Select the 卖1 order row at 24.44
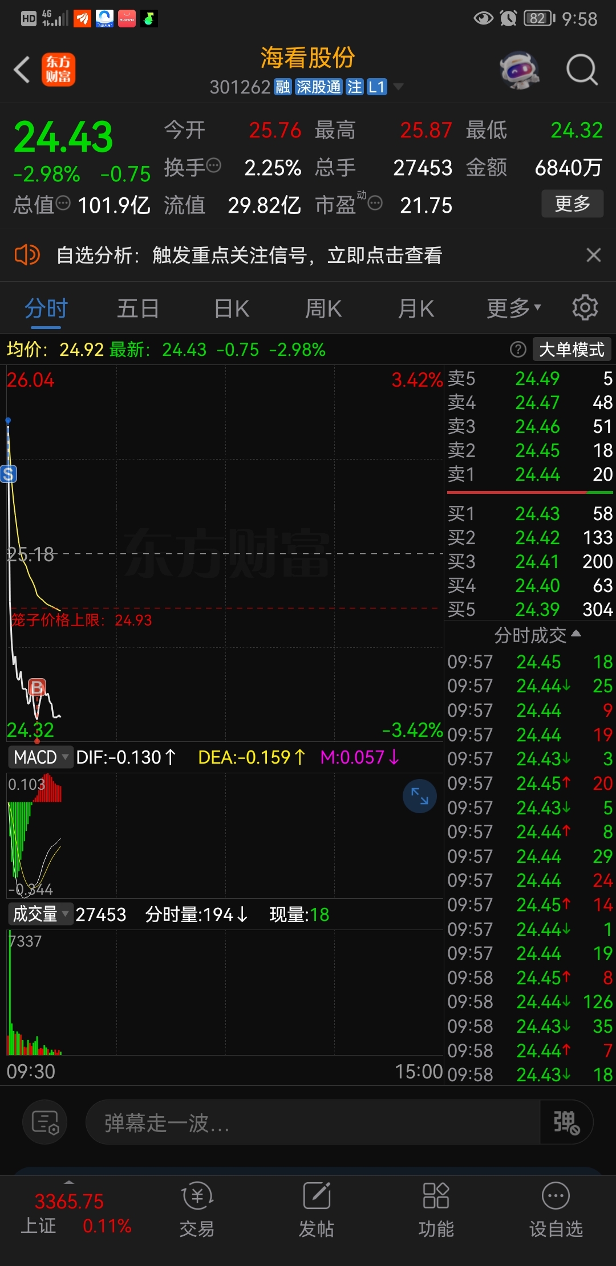This screenshot has height=1266, width=616. click(530, 474)
